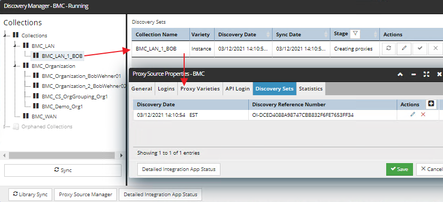Click the refresh icon in the BMC_LAN_1_BOB row
The image size is (443, 202).
click(388, 48)
